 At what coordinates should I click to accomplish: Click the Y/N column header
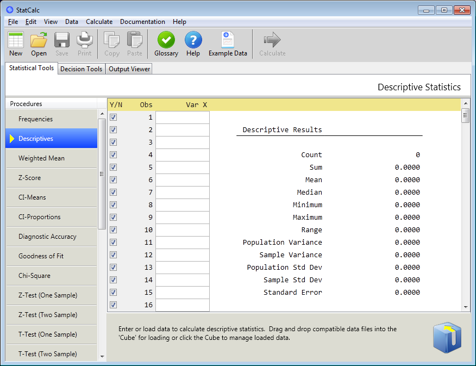pos(116,105)
